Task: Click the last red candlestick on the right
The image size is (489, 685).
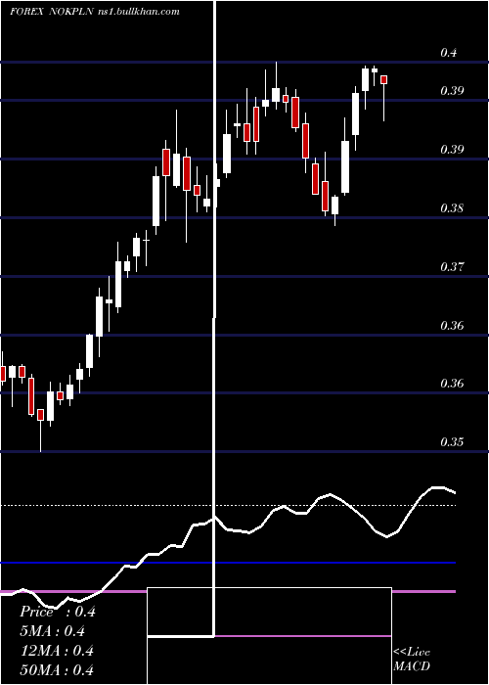Action: (383, 79)
